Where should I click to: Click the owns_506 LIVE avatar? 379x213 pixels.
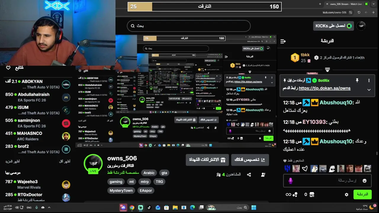pyautogui.click(x=93, y=164)
